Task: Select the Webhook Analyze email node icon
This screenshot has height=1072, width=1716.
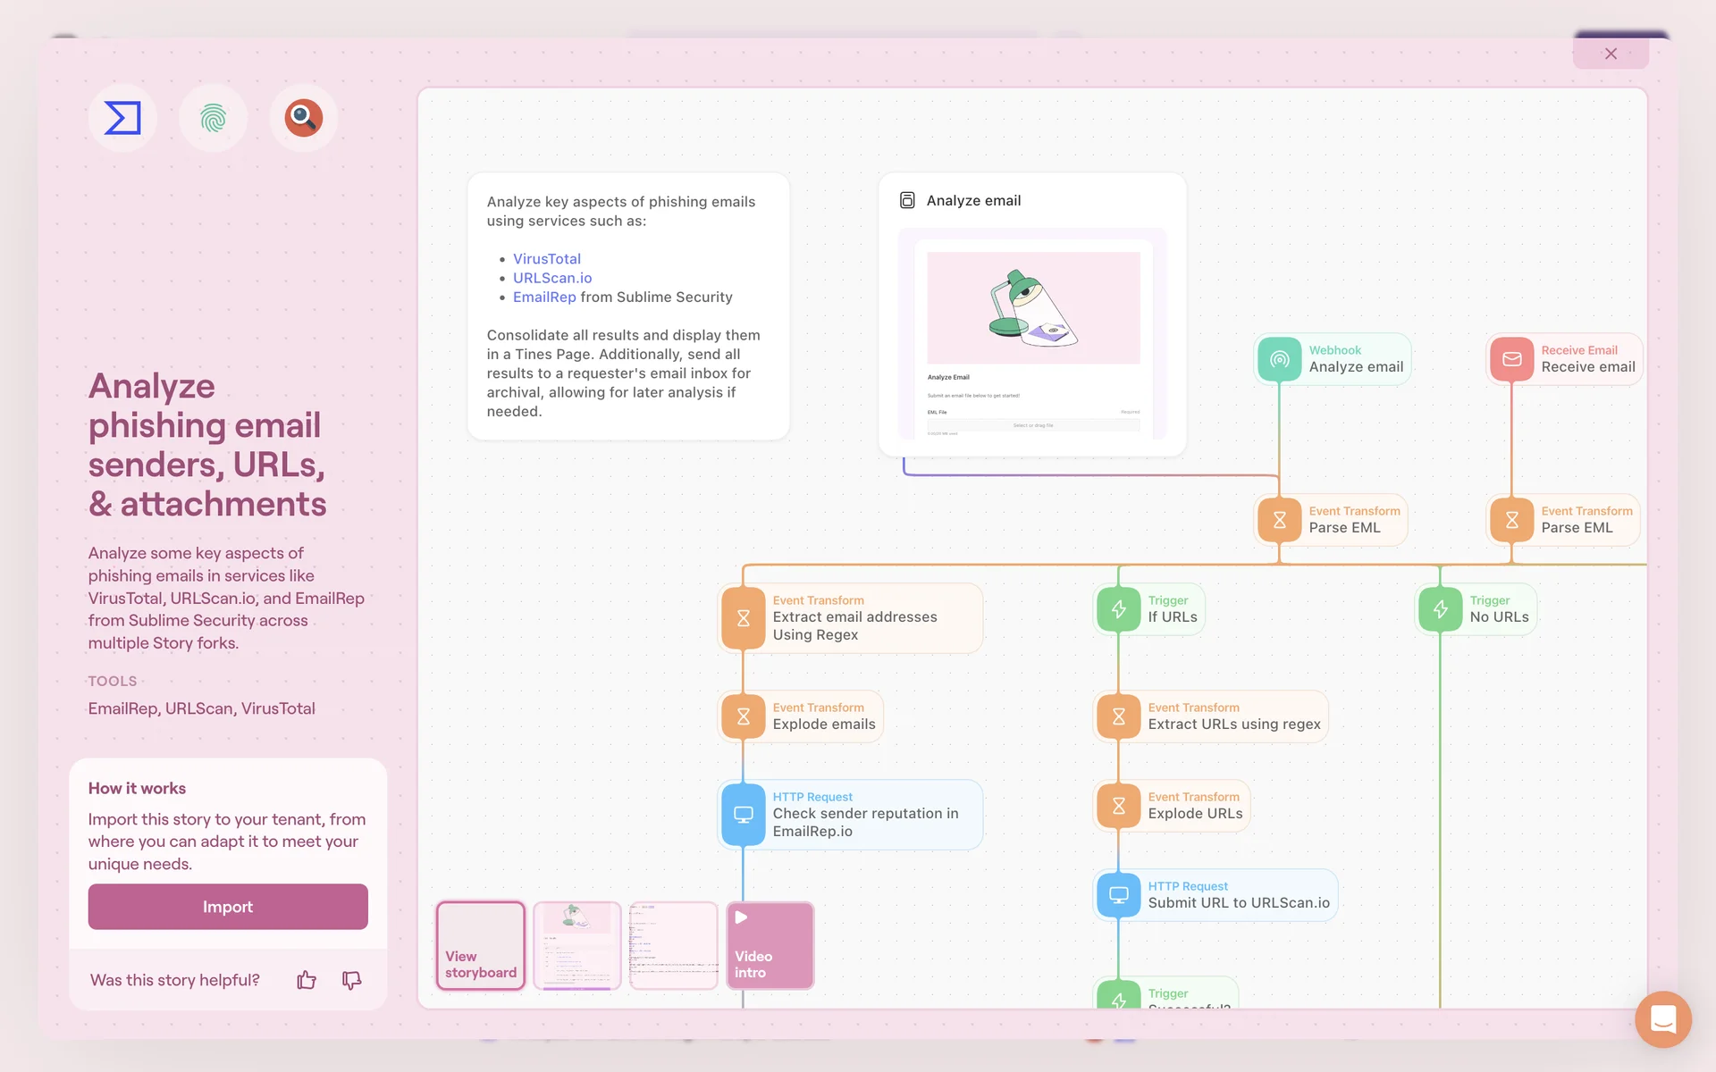Action: 1279,359
